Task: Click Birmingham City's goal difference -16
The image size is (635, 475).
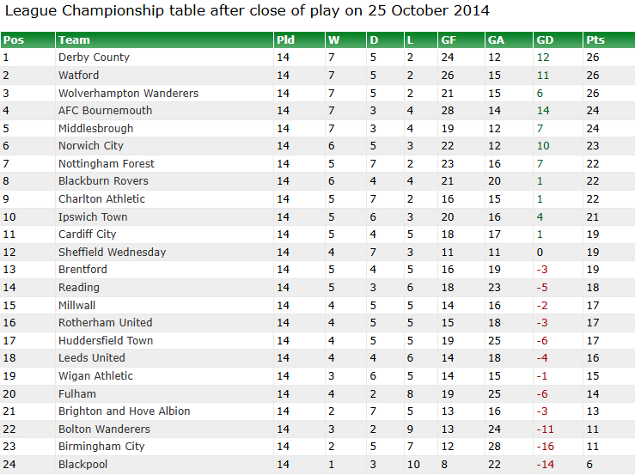Action: point(545,447)
